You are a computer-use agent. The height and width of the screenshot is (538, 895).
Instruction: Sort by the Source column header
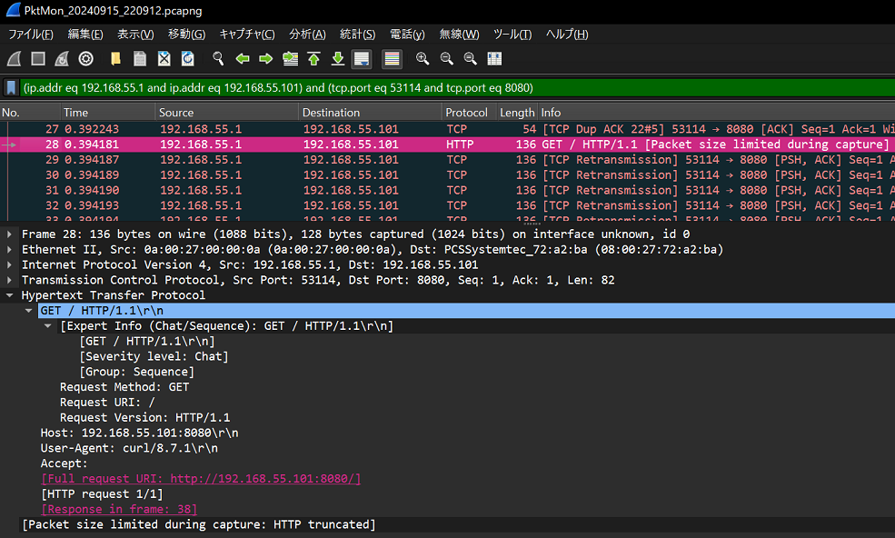coord(226,113)
